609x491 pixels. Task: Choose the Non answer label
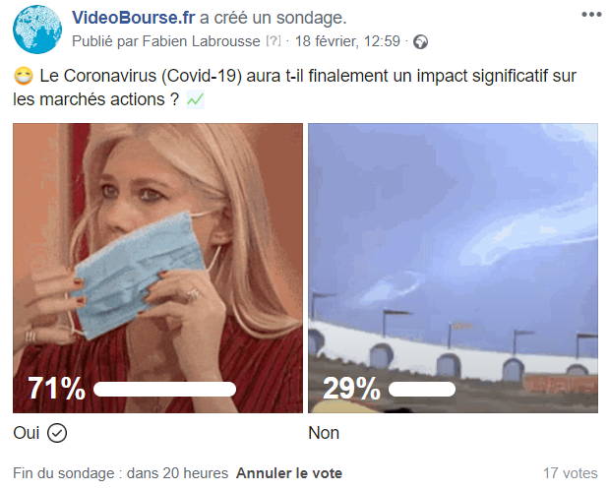click(x=324, y=433)
